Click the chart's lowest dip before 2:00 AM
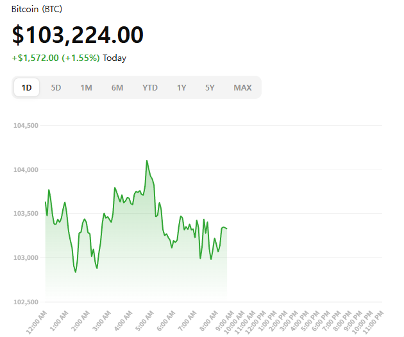Image resolution: width=404 pixels, height=337 pixels. (75, 272)
